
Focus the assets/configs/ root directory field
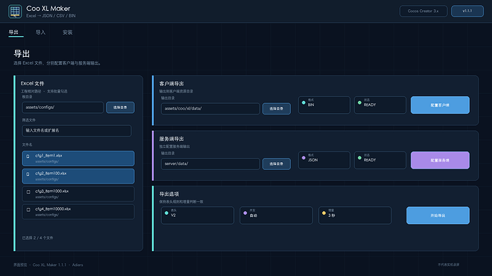(63, 107)
